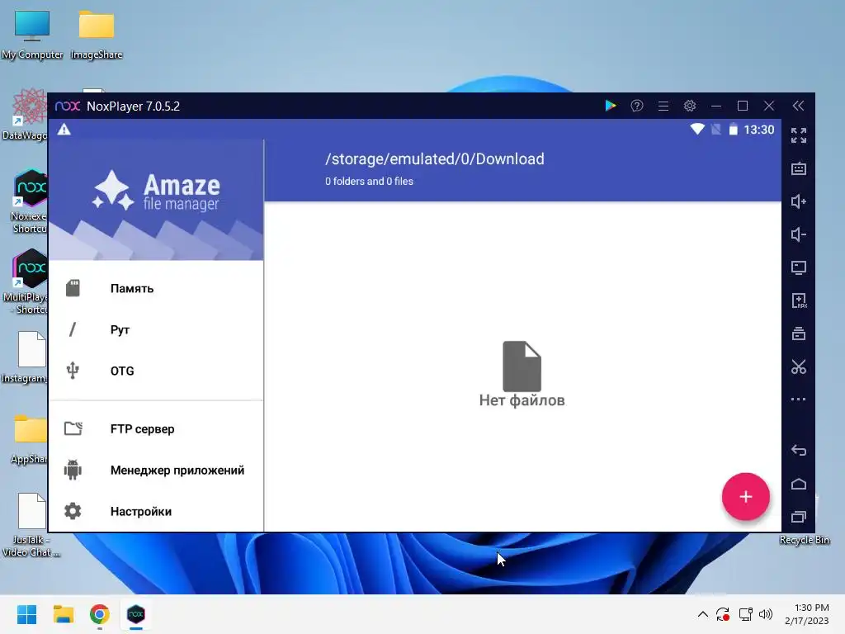Toggle NoxPlayer fullscreen mode

point(798,135)
